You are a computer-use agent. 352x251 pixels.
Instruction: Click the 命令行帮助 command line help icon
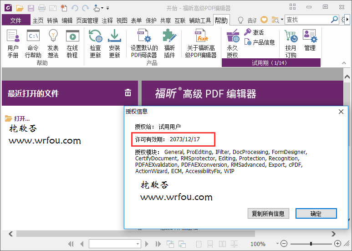pyautogui.click(x=33, y=44)
